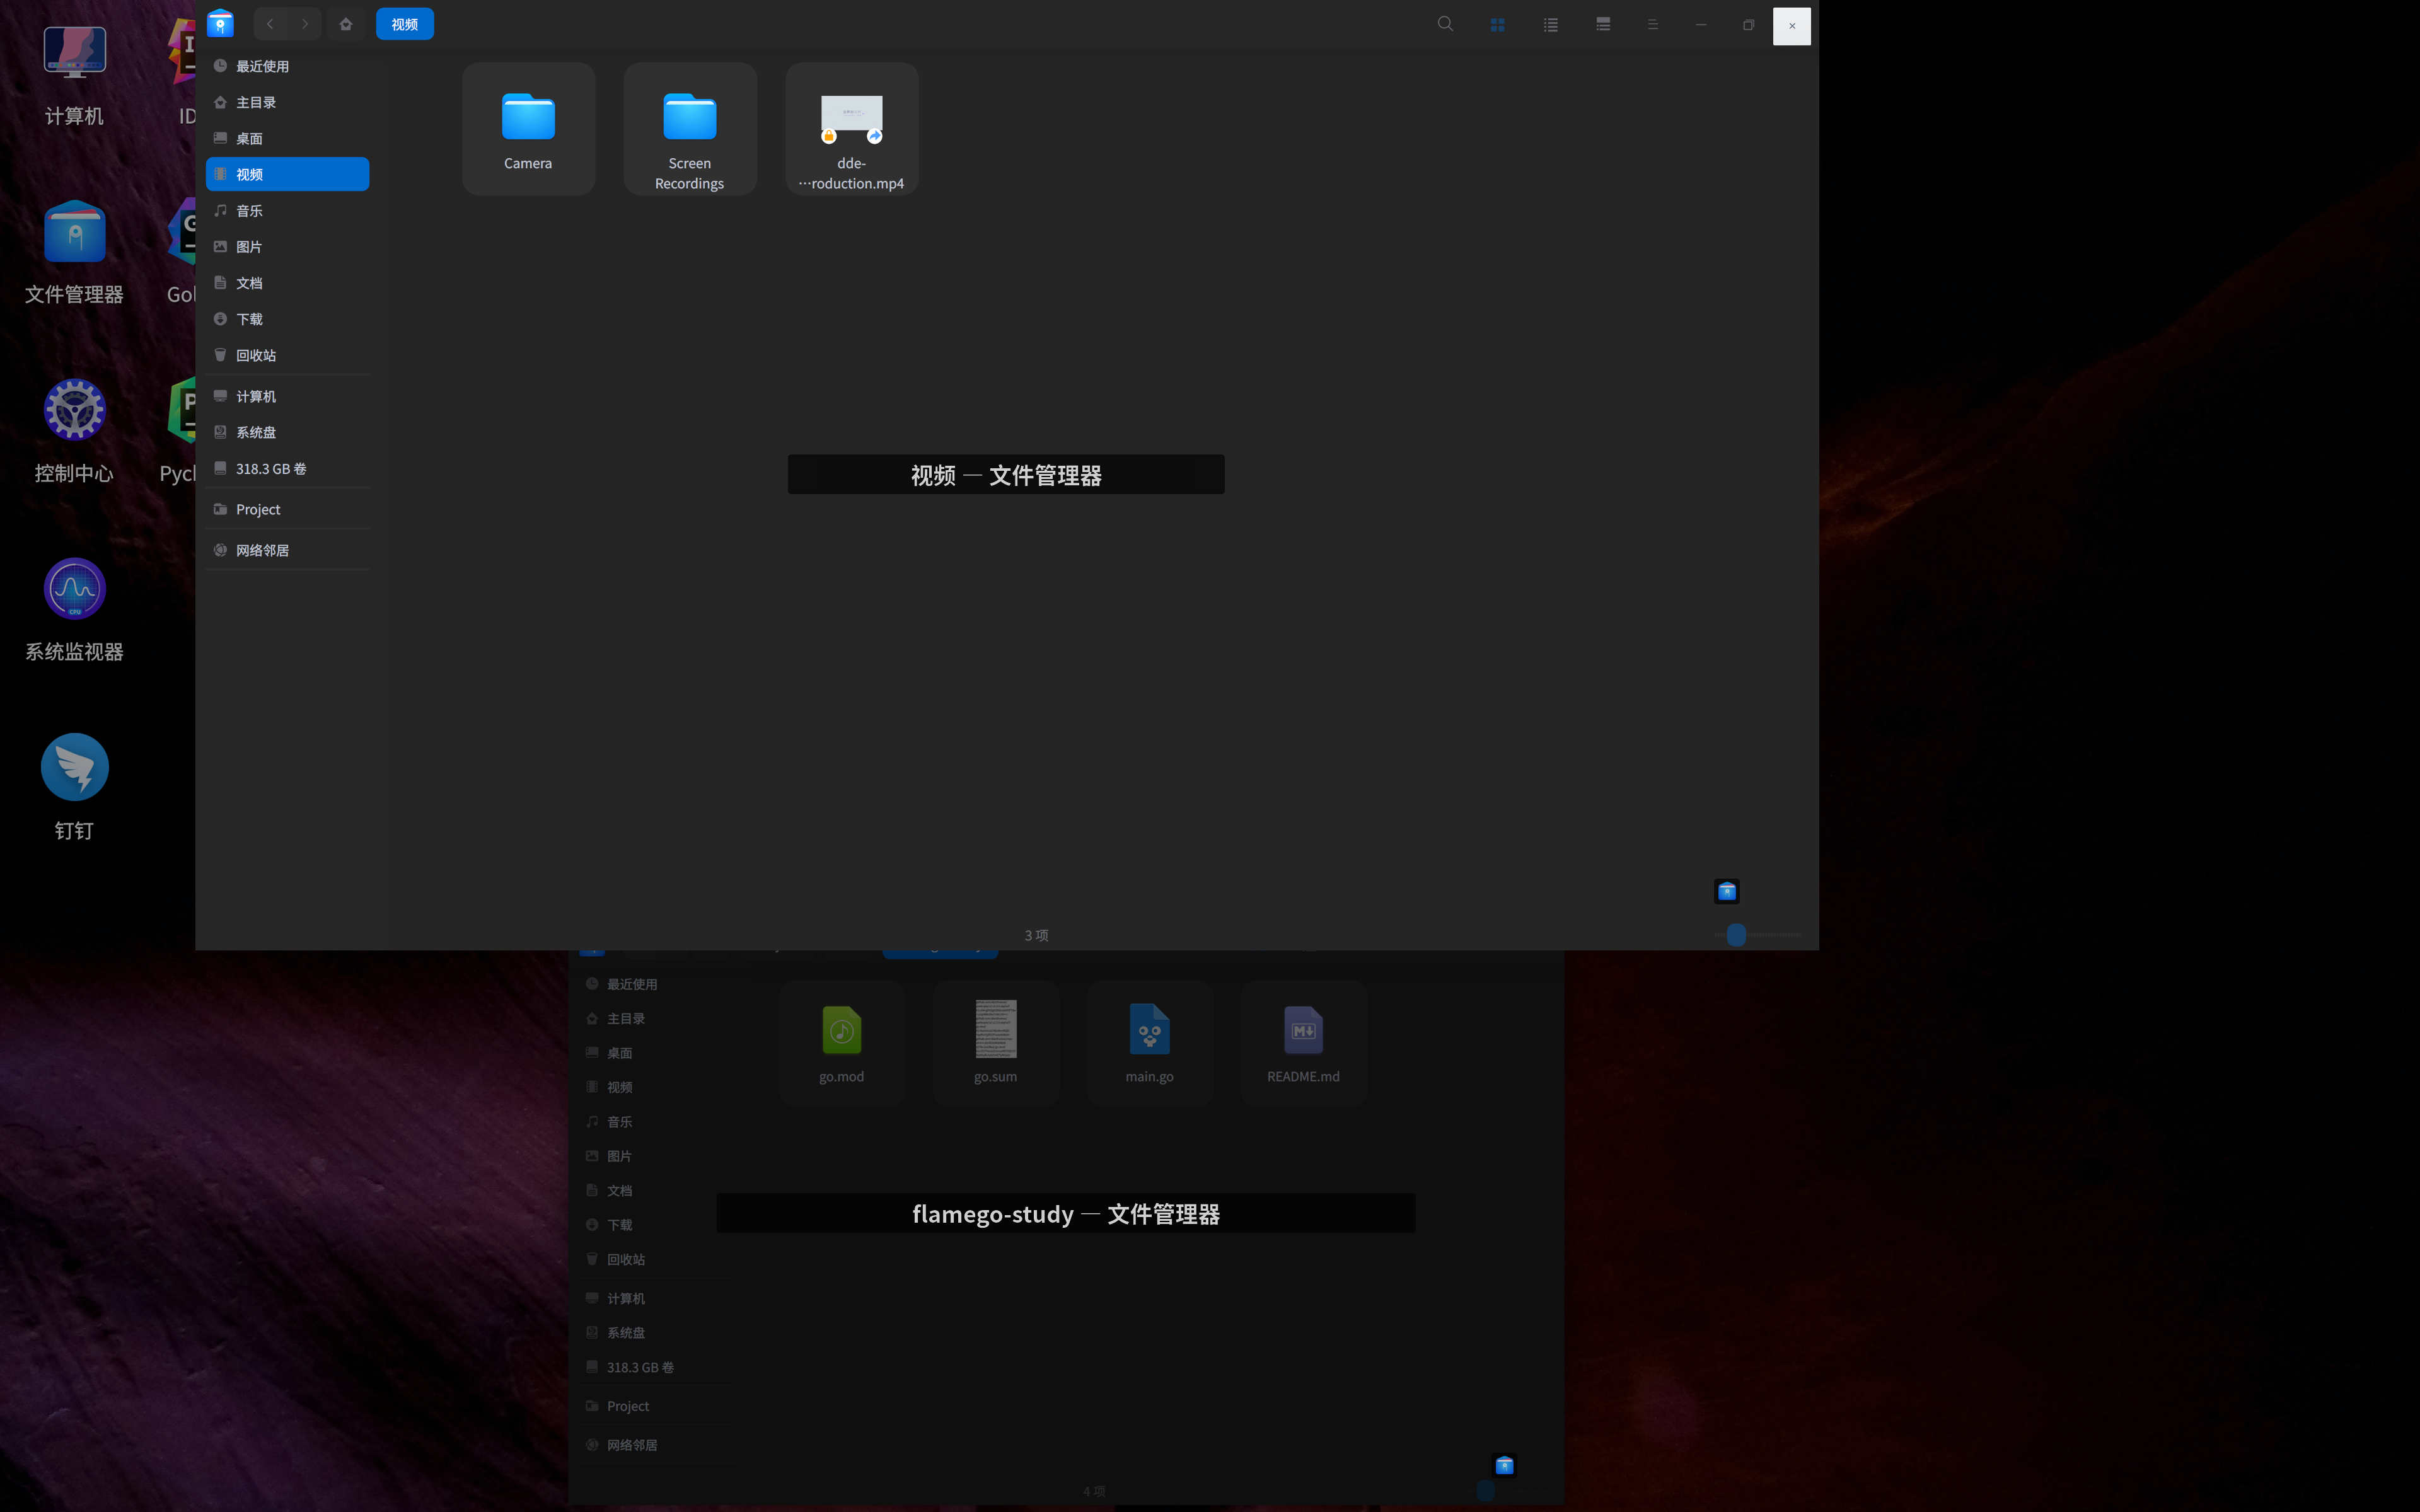Screen dimensions: 2420x1512
Task: Click the icon size zoom slider
Action: click(x=1736, y=935)
